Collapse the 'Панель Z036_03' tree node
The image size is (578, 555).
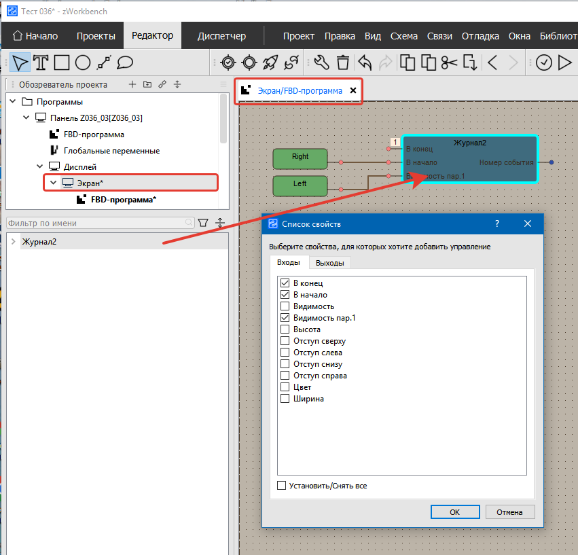[26, 118]
